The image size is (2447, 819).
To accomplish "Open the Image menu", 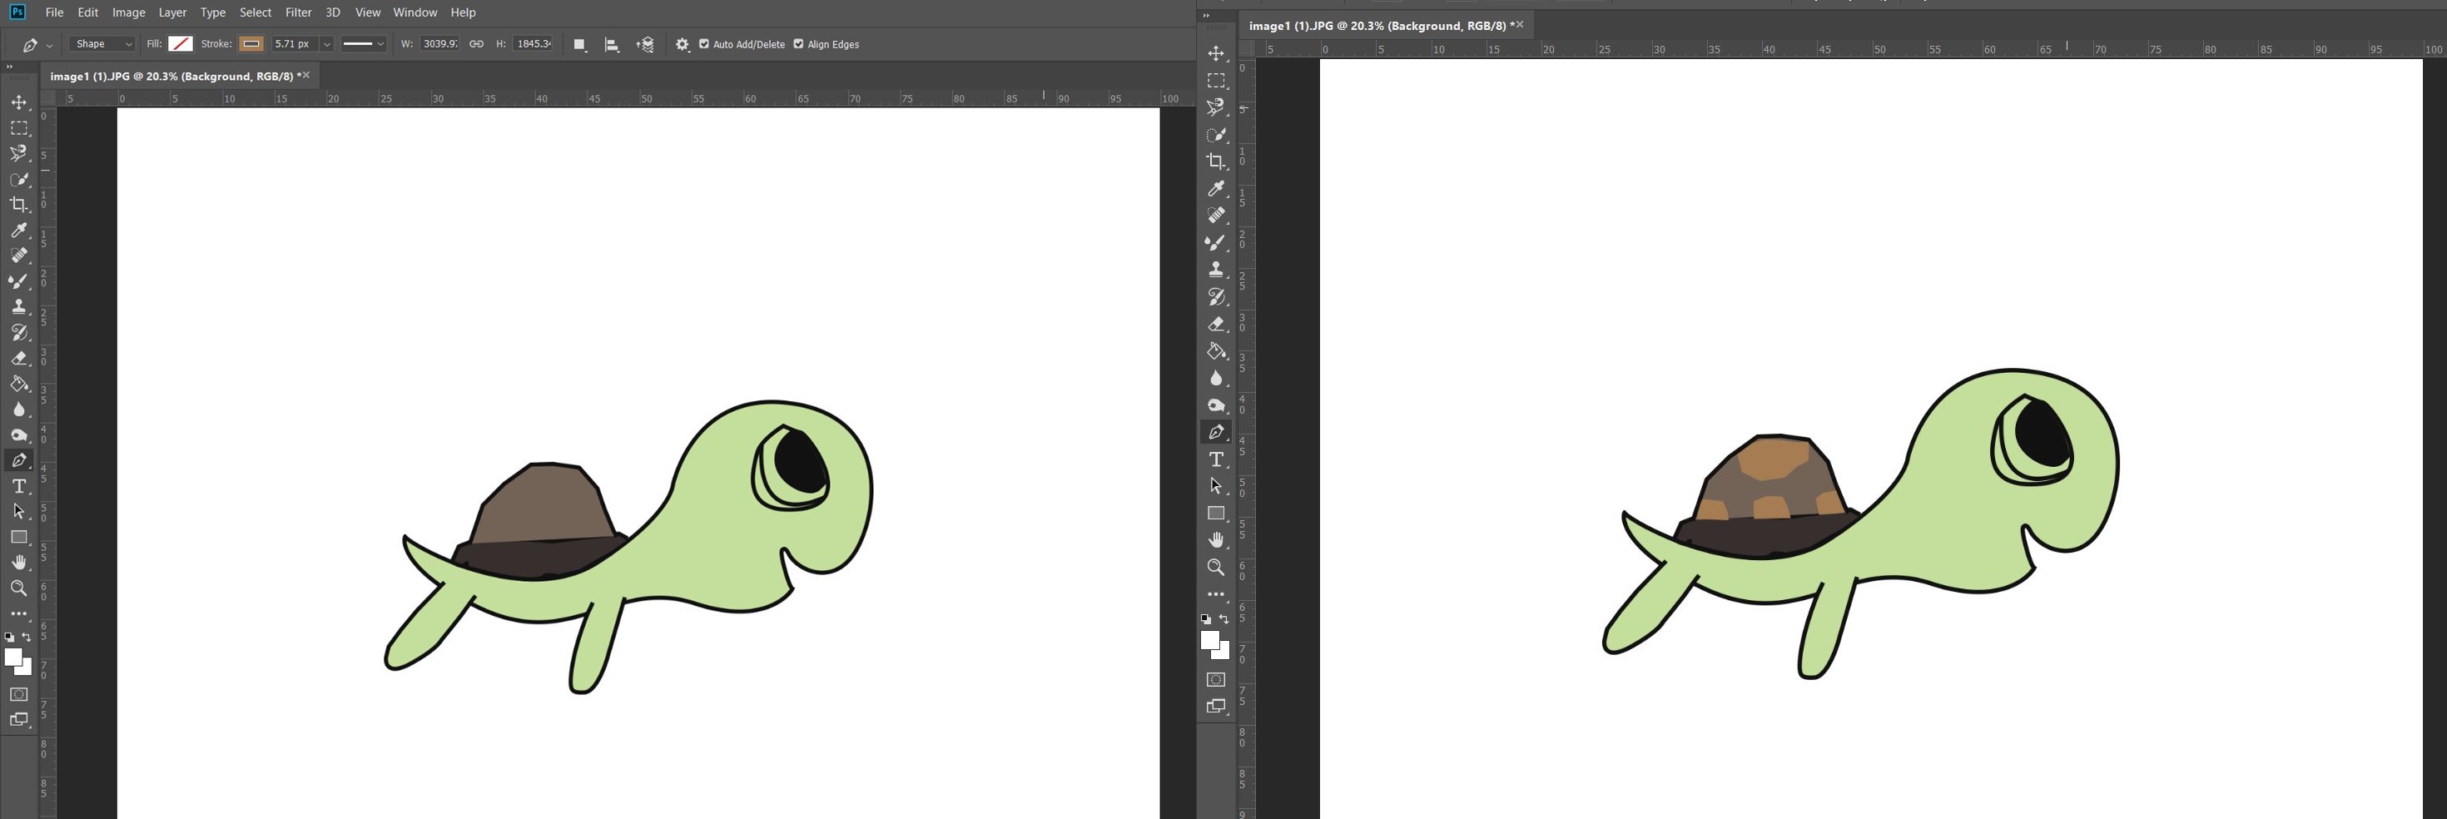I will [x=128, y=12].
